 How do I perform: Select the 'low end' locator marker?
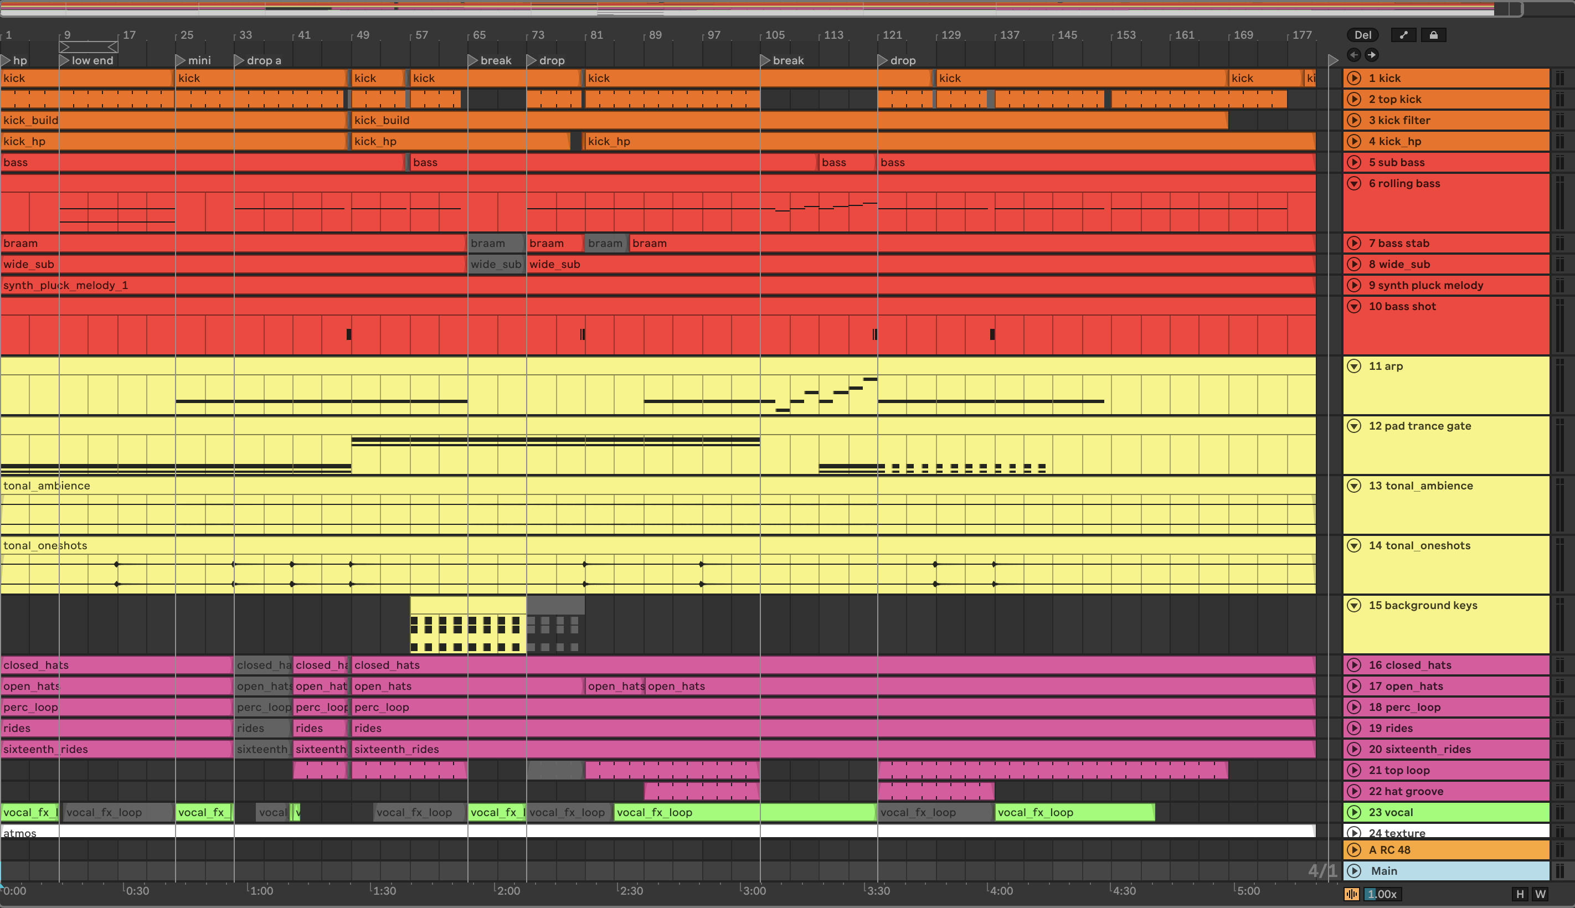[x=64, y=60]
